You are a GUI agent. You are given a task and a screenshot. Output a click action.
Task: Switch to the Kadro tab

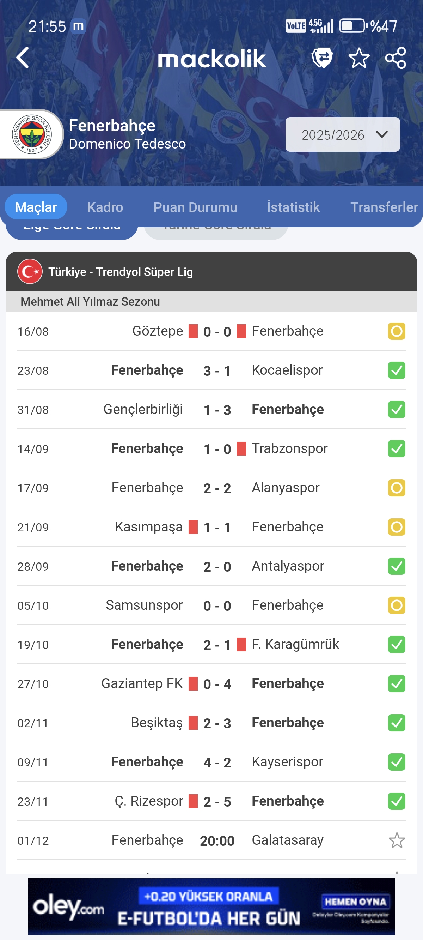click(x=105, y=207)
